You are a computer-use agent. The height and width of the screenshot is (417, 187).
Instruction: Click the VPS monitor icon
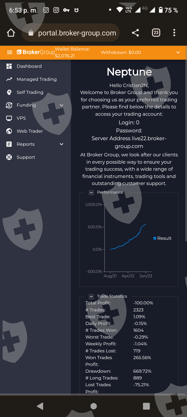point(9,118)
